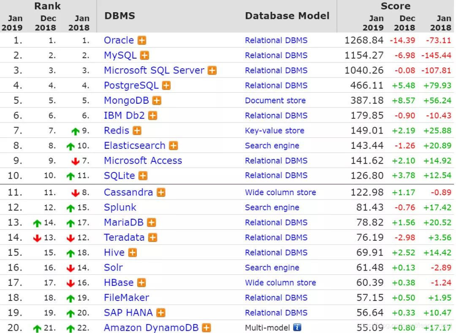Click the plus icon beside Elasticsearch
Screen dimensions: 456x333
click(174, 146)
